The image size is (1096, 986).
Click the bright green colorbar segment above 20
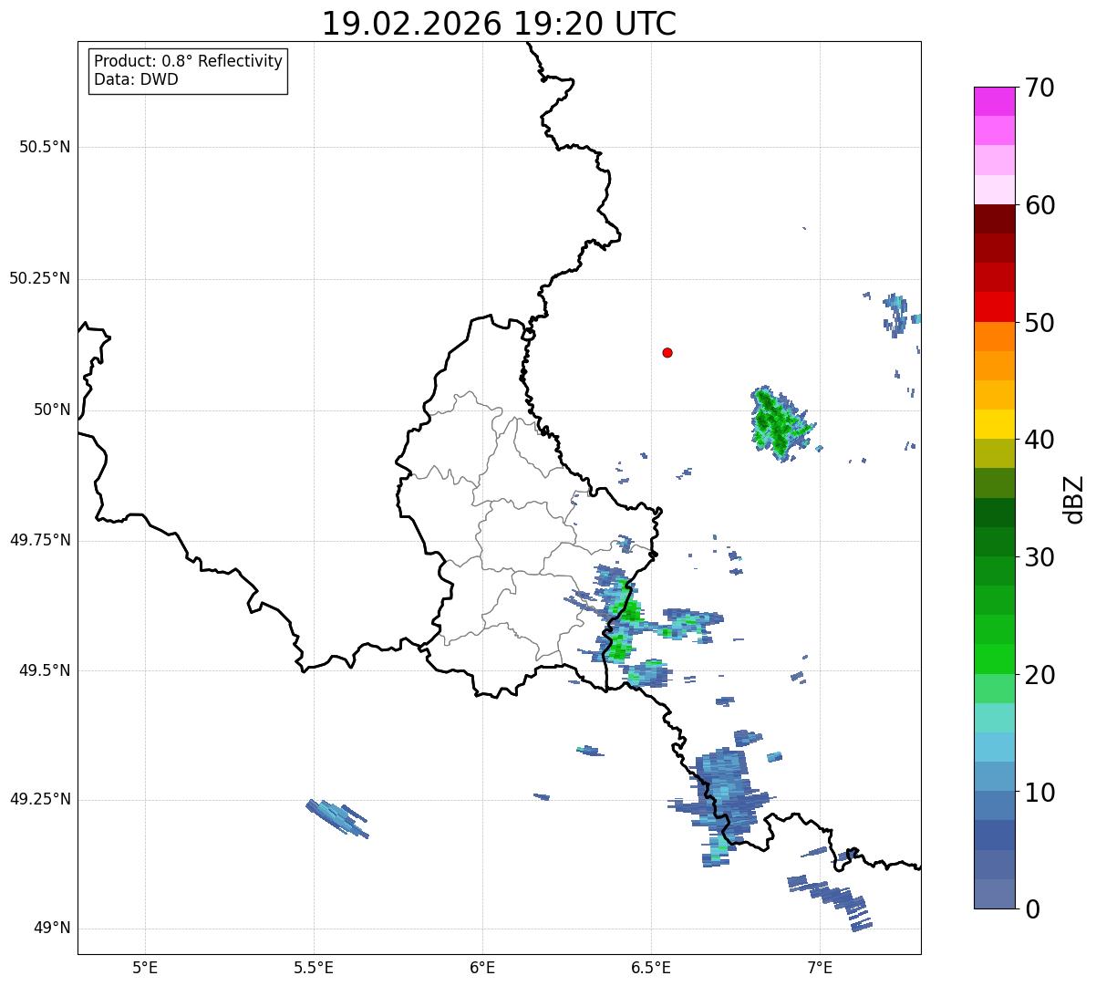994,659
